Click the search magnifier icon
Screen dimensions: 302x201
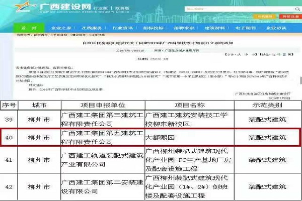point(297,9)
